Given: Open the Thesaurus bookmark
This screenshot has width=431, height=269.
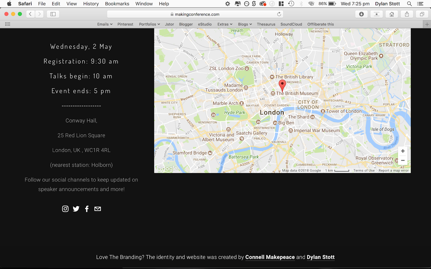Looking at the screenshot, I should (266, 24).
